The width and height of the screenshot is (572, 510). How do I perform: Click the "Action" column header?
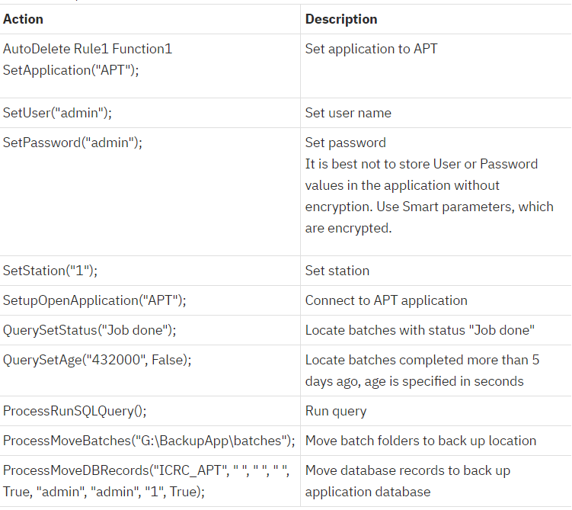point(24,19)
